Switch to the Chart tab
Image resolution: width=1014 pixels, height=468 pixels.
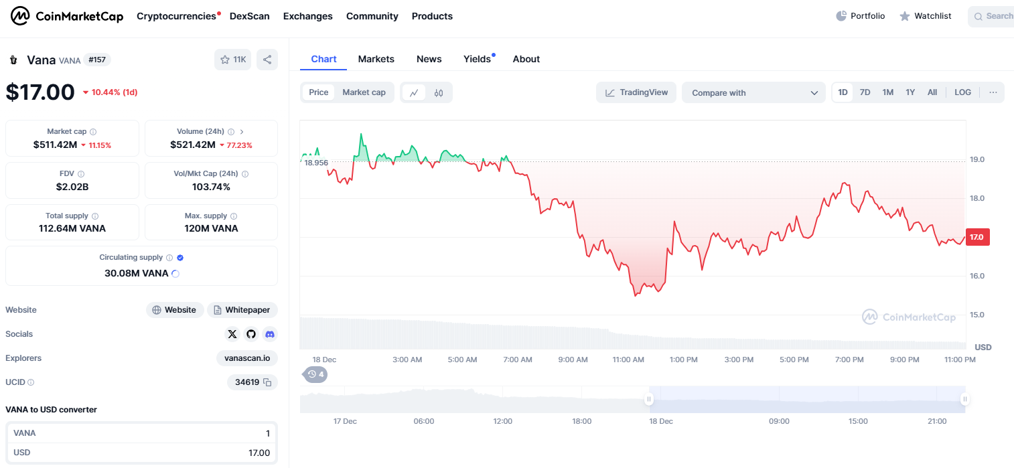coord(323,59)
